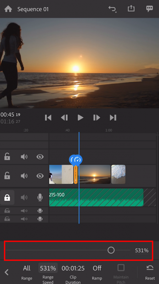Tap the sunset video preview

(x=79, y=63)
